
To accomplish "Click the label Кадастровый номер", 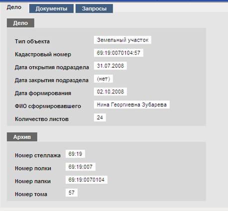I will click(x=43, y=54).
